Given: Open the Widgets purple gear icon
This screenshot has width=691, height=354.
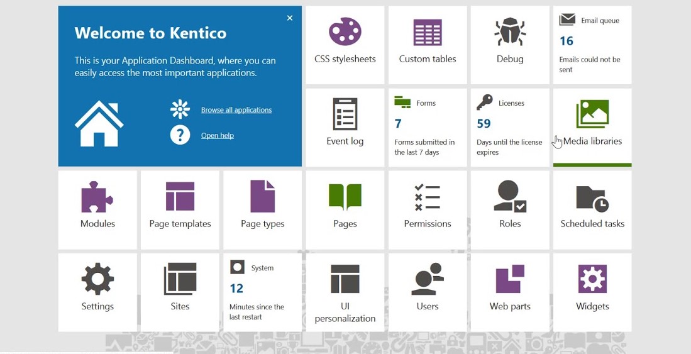Looking at the screenshot, I should 592,279.
